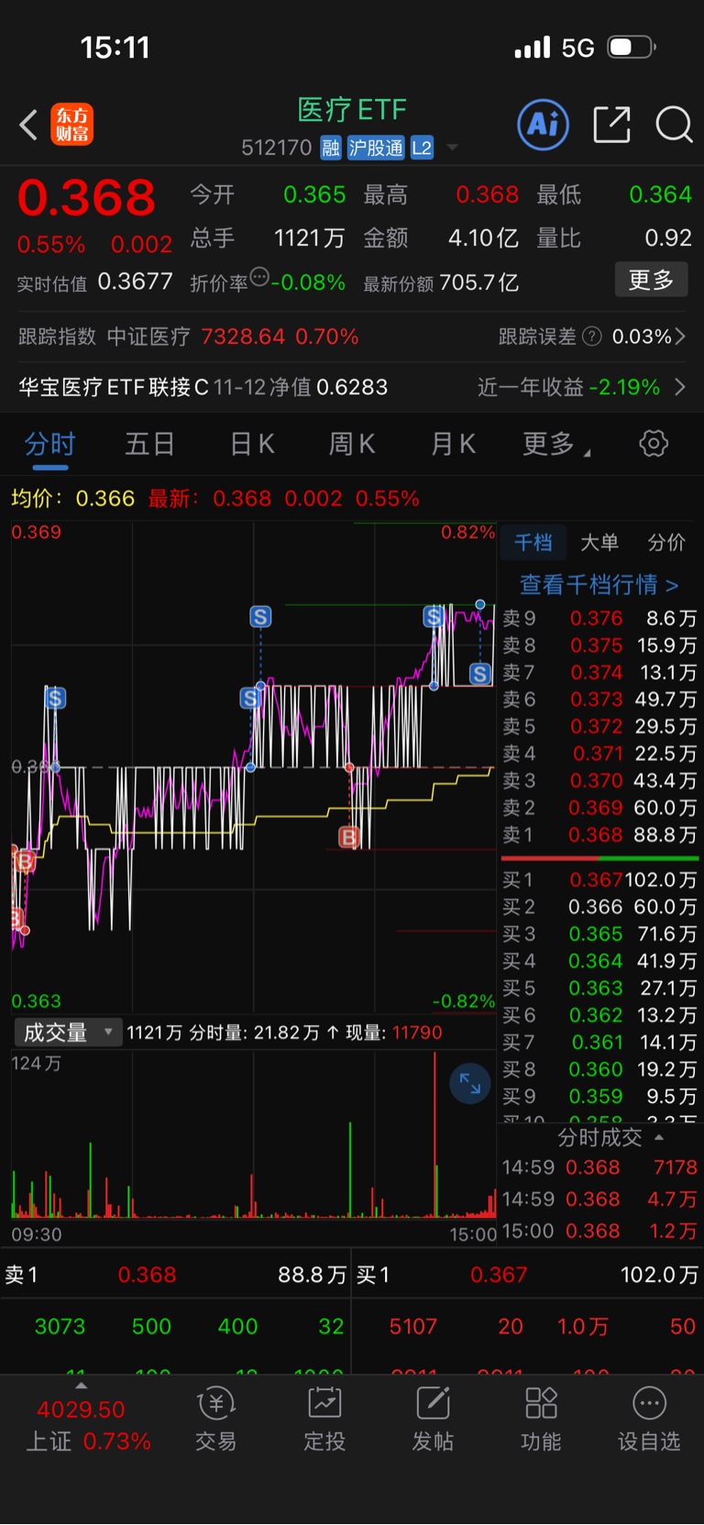Tap the tall red volume bar
Image resolution: width=704 pixels, height=1525 pixels.
434,1135
